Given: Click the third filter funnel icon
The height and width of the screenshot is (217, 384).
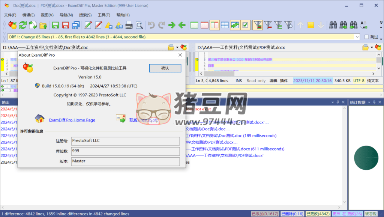Looking at the screenshot, I should pyautogui.click(x=278, y=25).
